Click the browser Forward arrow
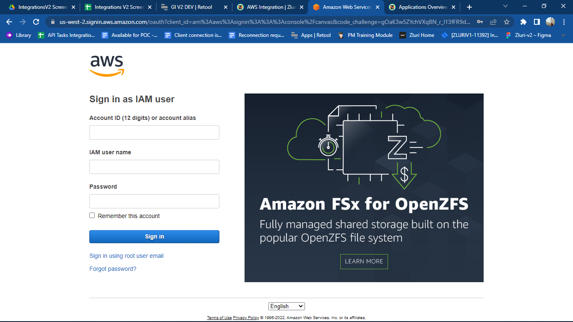Viewport: 573px width, 322px height. tap(23, 22)
